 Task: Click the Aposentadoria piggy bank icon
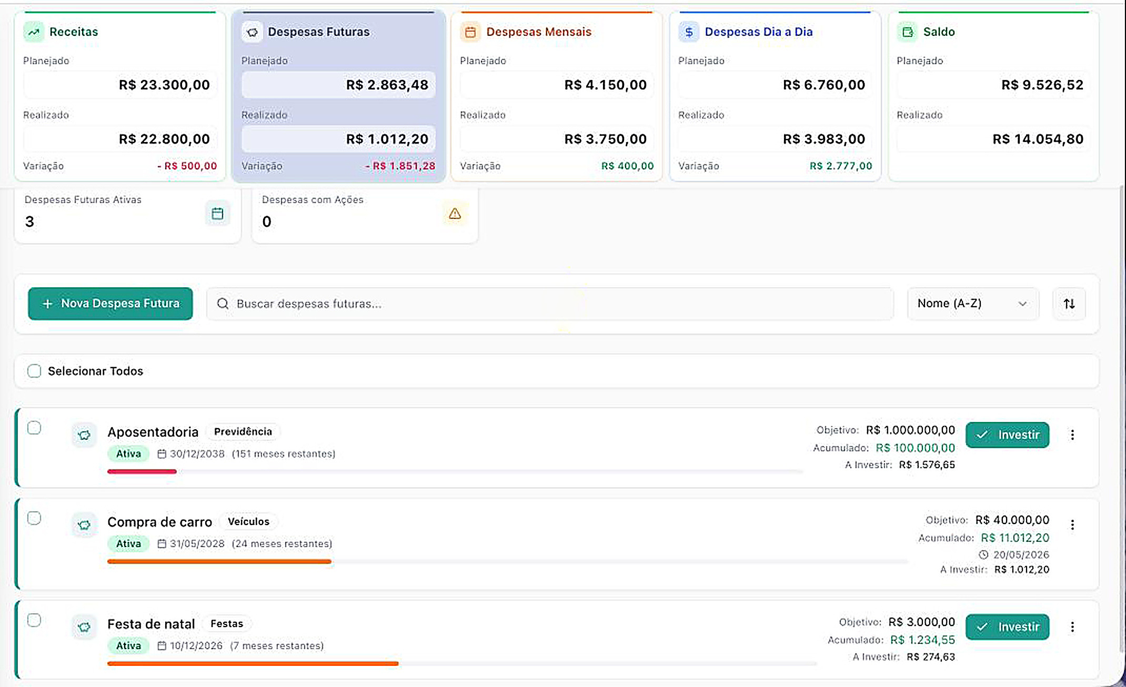[x=84, y=435]
